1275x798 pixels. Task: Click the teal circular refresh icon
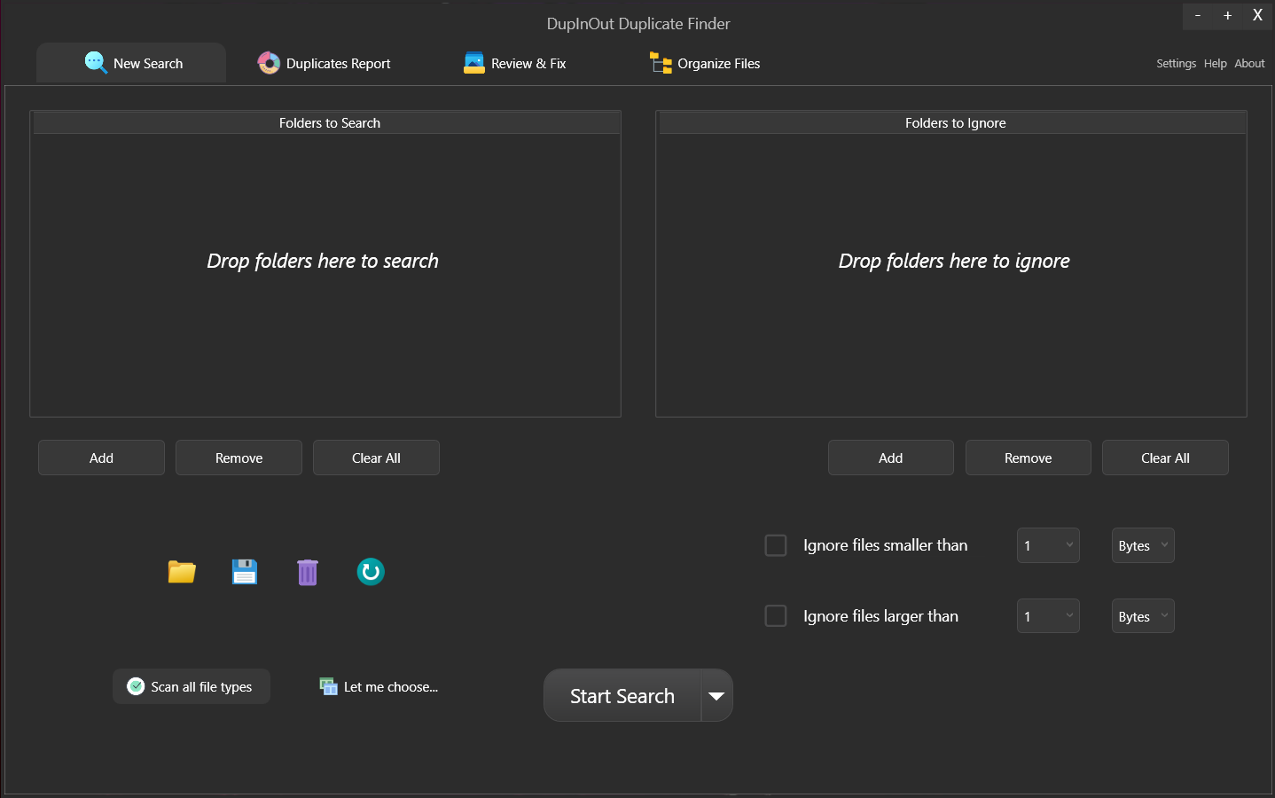tap(371, 572)
